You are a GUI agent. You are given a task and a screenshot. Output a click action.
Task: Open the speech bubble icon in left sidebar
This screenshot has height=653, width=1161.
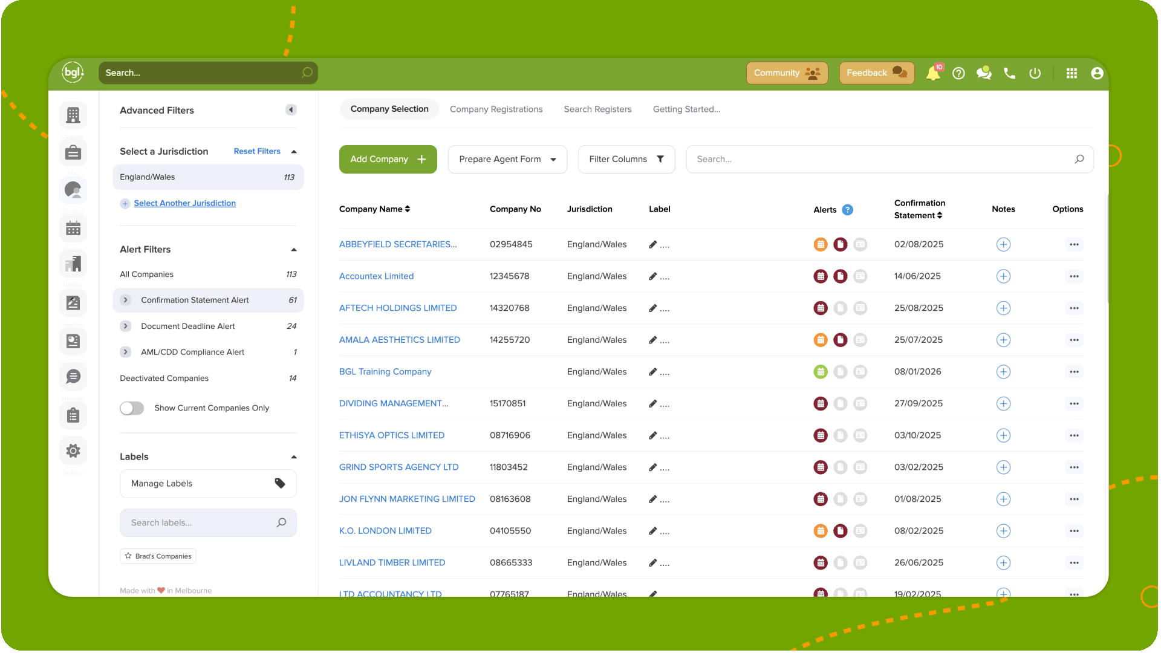(x=73, y=377)
